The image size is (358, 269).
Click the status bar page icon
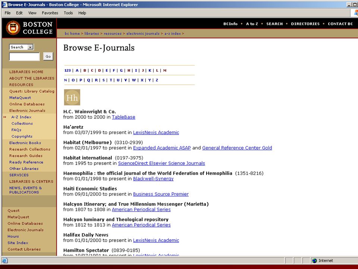(5, 260)
